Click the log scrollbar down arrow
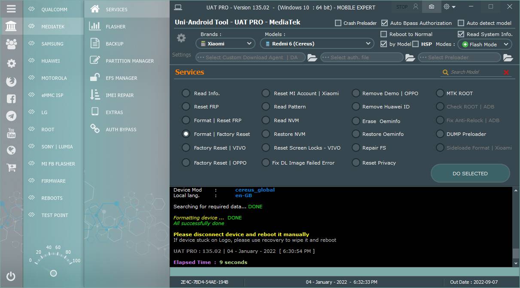The height and width of the screenshot is (288, 520). click(x=516, y=263)
